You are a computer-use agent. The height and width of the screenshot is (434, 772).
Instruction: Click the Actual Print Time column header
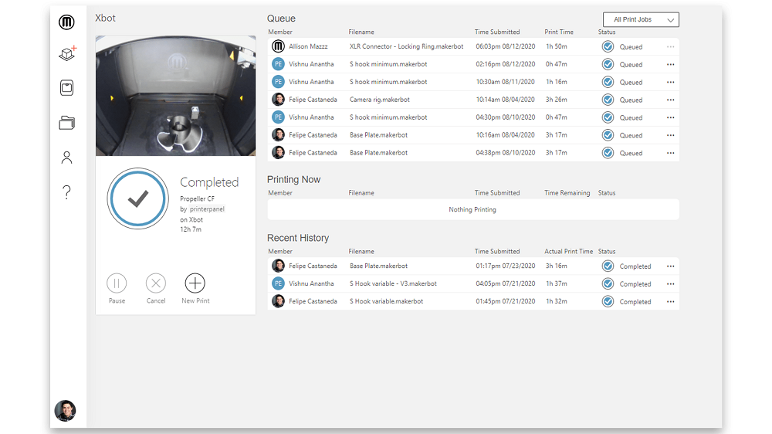[569, 252]
